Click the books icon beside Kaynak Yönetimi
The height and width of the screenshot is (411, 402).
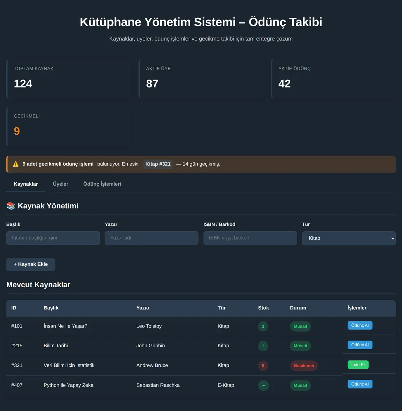coord(11,206)
